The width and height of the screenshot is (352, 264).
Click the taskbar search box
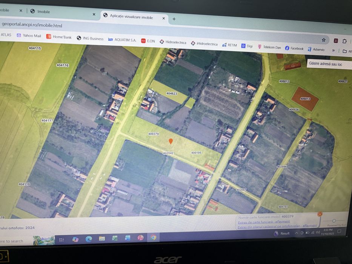click(x=16, y=241)
